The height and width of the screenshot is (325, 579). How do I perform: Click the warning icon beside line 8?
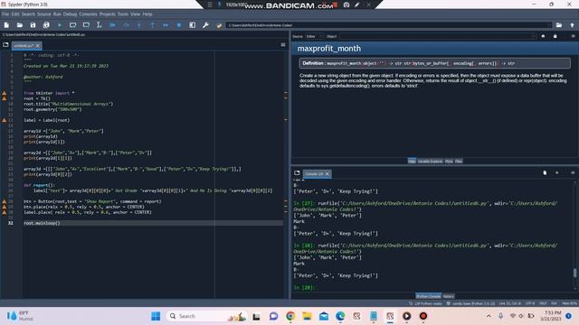pyautogui.click(x=4, y=93)
